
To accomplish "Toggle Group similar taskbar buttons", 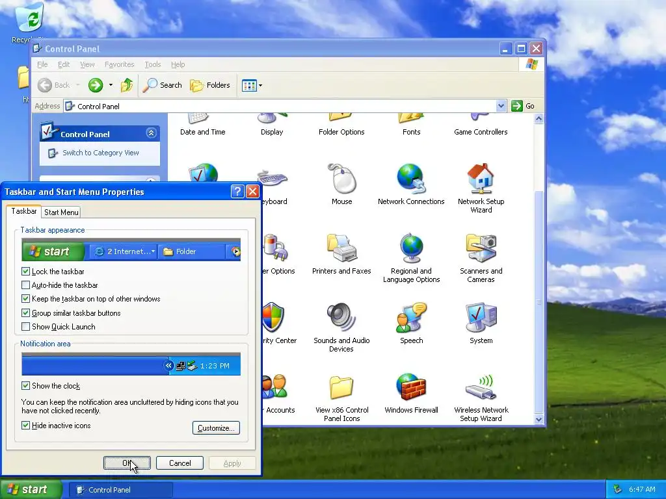I will coord(25,313).
